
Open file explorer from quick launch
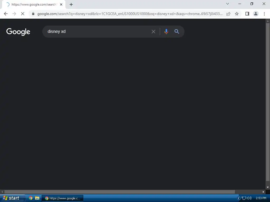37,198
